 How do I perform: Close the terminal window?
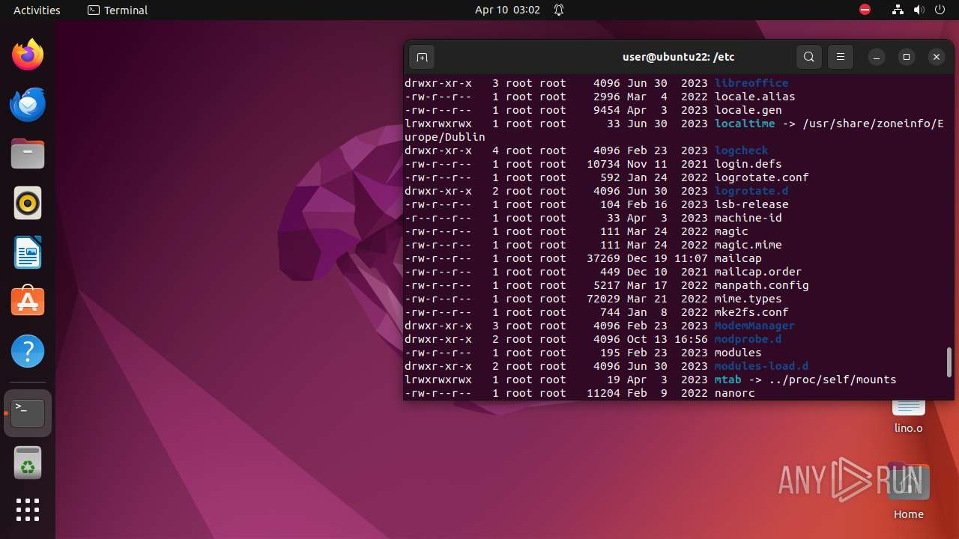click(937, 57)
